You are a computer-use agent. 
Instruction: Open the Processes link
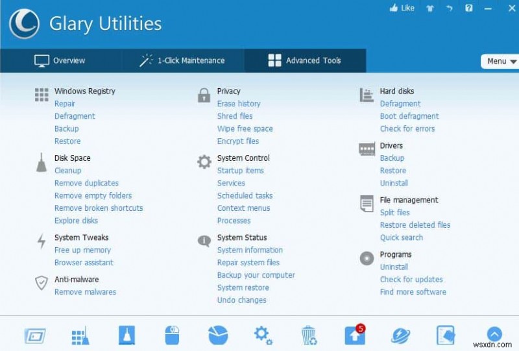[x=234, y=221]
